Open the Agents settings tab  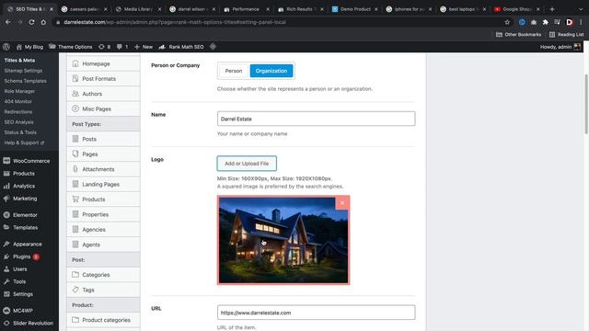pyautogui.click(x=103, y=245)
